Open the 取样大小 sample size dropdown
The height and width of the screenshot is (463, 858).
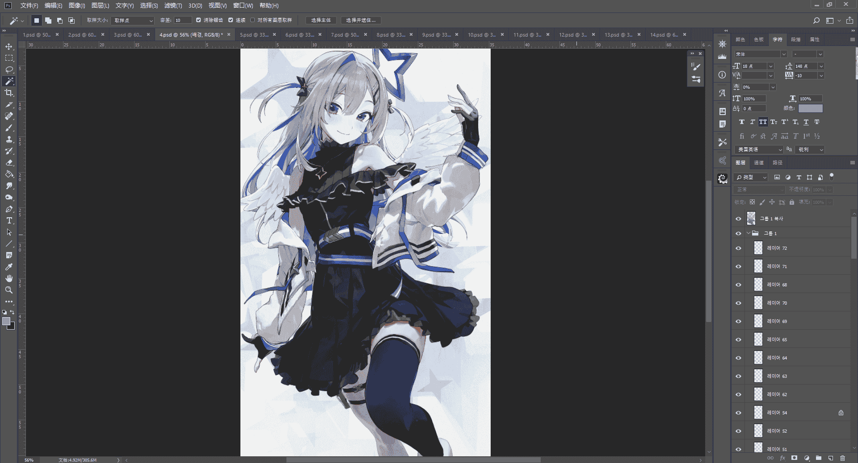coord(133,21)
